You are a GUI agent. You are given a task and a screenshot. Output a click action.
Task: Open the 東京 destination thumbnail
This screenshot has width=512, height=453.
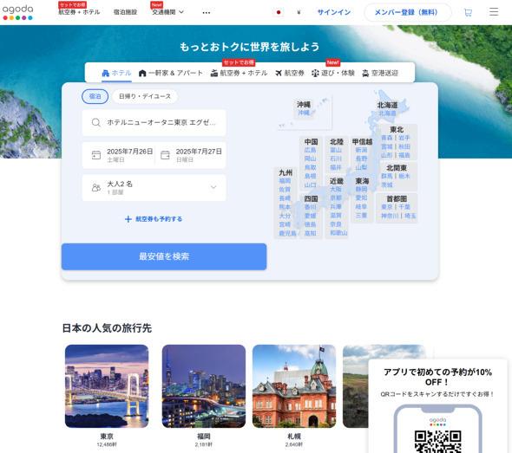pyautogui.click(x=107, y=386)
